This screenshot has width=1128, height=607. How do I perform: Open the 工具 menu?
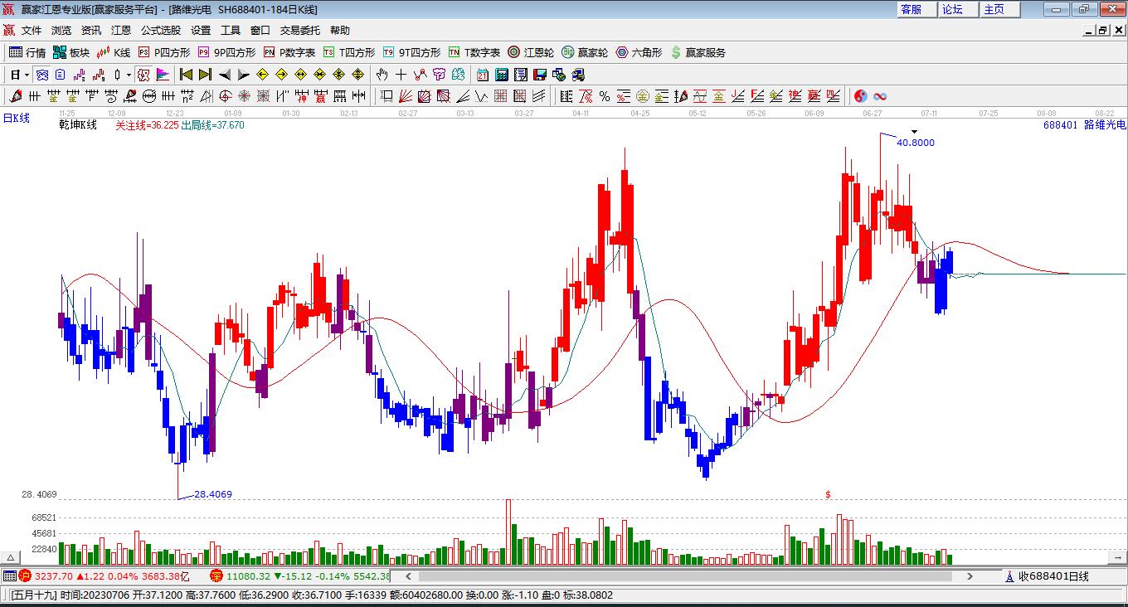[x=231, y=30]
